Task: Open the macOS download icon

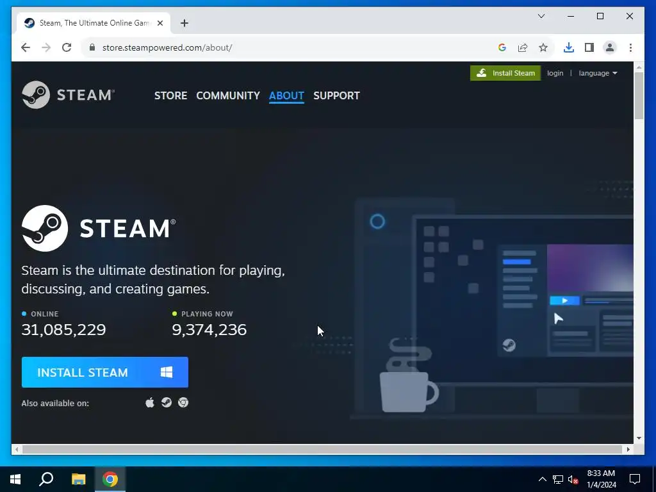Action: point(149,402)
